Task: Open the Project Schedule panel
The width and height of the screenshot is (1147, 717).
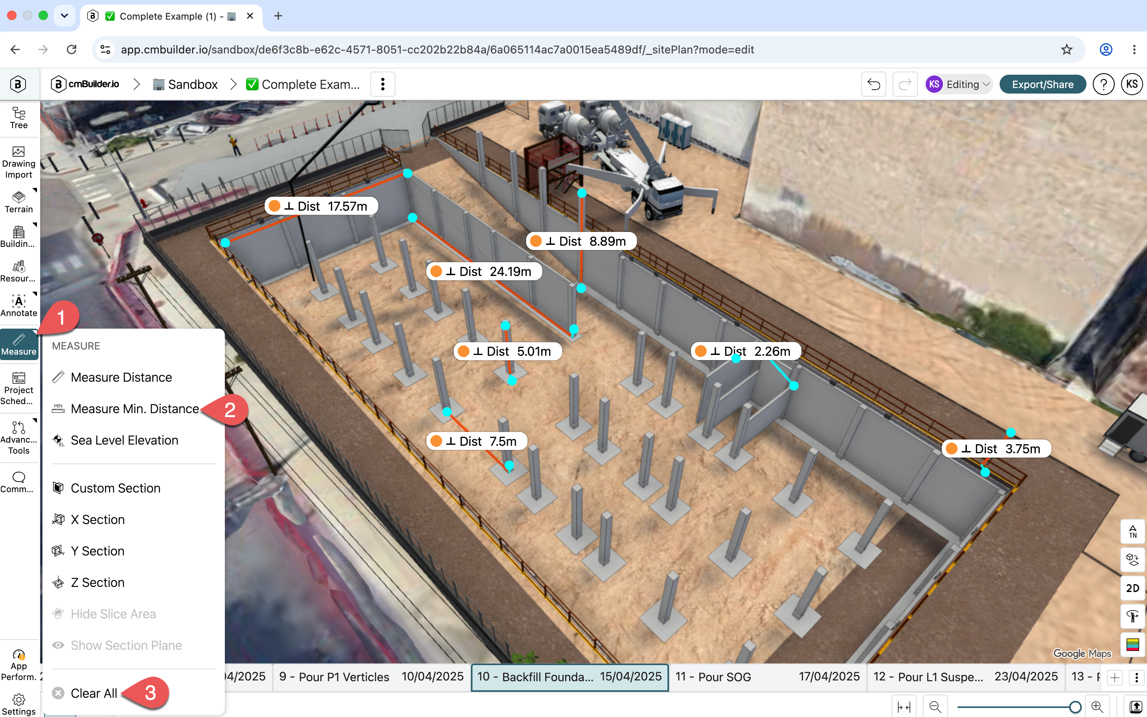Action: [19, 388]
